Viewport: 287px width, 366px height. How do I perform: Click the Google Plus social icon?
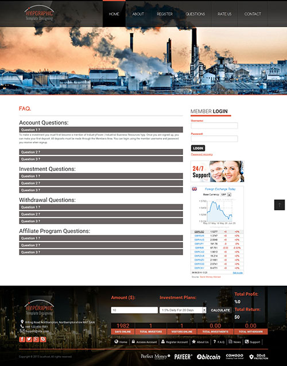point(36,339)
